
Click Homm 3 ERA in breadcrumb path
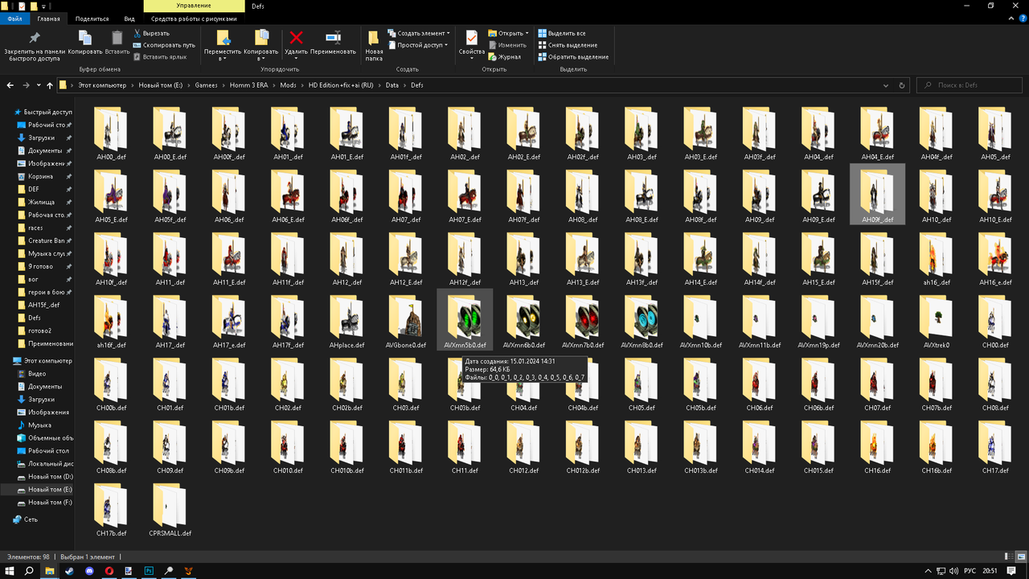(x=250, y=85)
